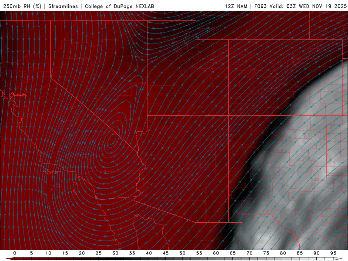Click the 45 value on the colorbar scale

pos(165,253)
